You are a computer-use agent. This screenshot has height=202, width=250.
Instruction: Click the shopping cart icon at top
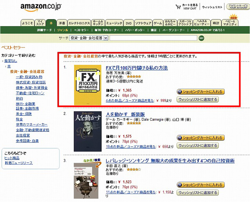pyautogui.click(x=178, y=7)
